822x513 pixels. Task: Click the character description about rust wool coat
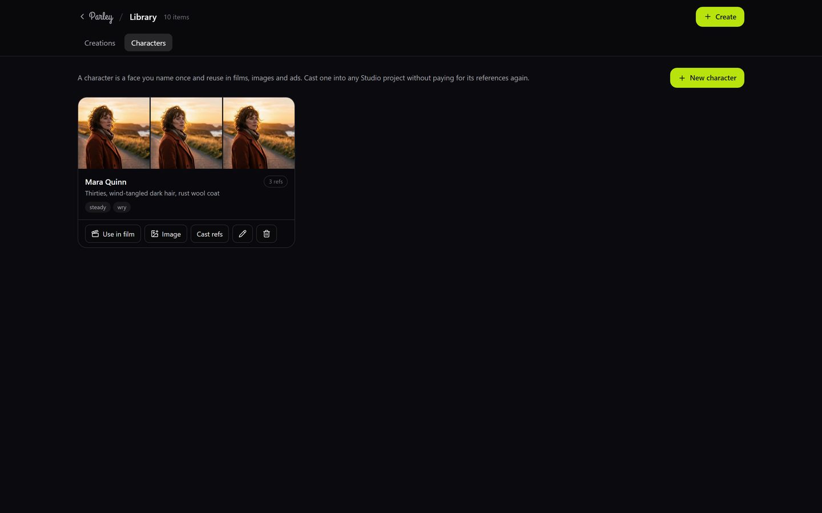coord(152,193)
